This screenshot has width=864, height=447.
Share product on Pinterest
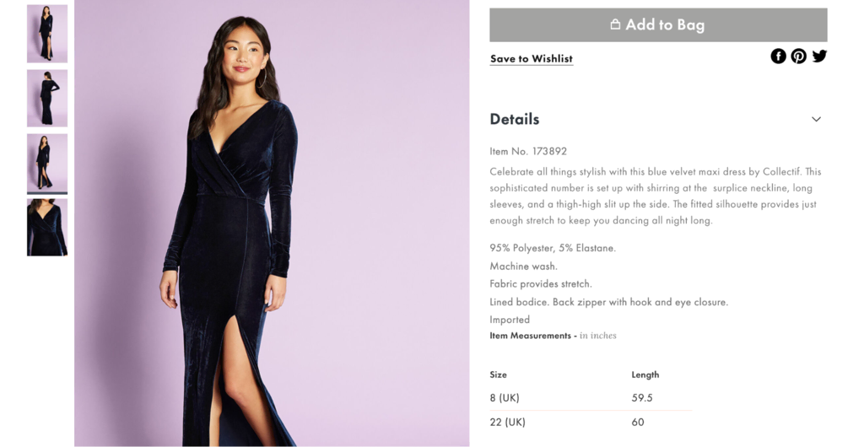(798, 56)
